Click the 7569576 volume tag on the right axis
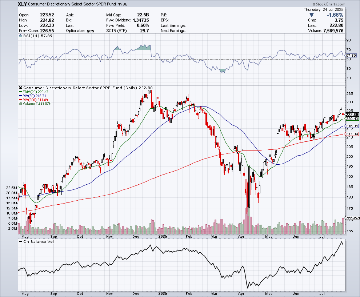This screenshot has width=360, height=297. tap(353, 218)
